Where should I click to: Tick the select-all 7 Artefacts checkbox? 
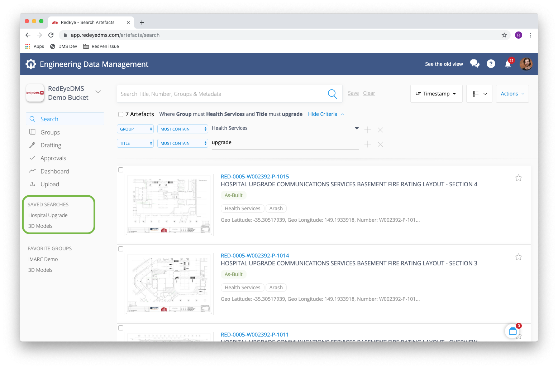click(x=121, y=114)
